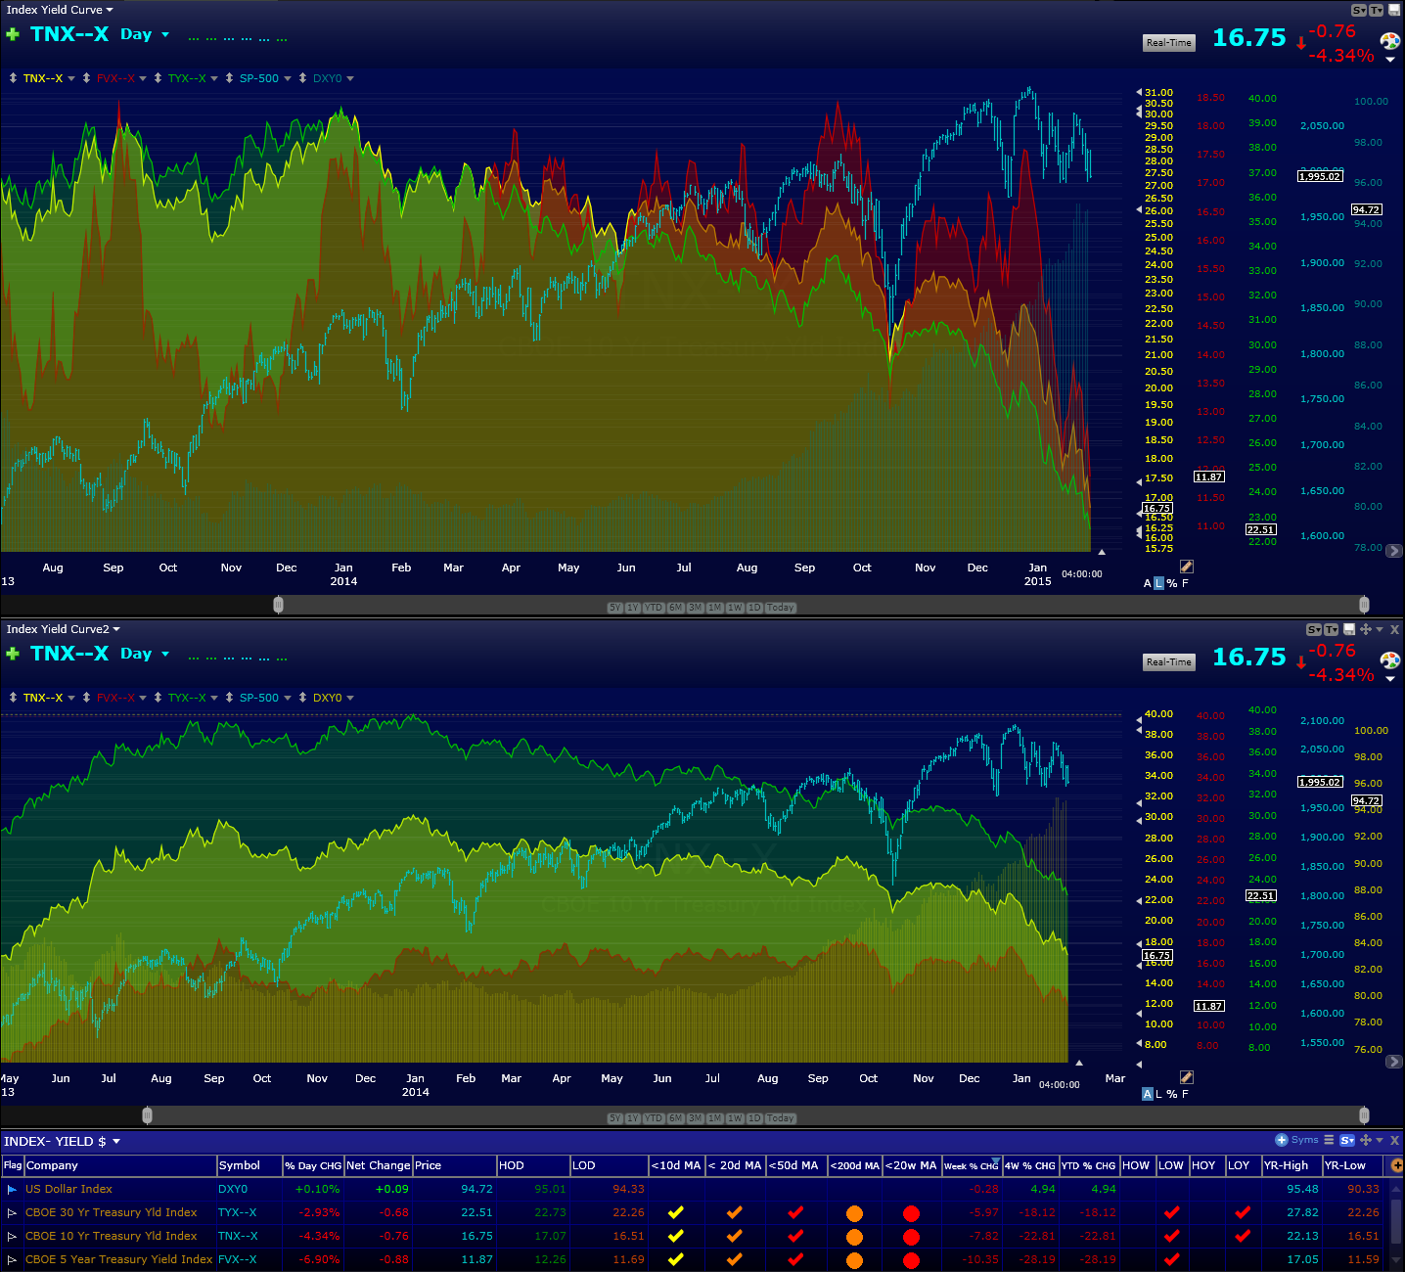
Task: Click the Real-Time button in Index Yield Curve2
Action: coord(1169,662)
